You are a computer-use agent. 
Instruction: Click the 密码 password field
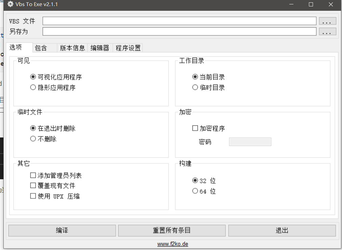(250, 142)
